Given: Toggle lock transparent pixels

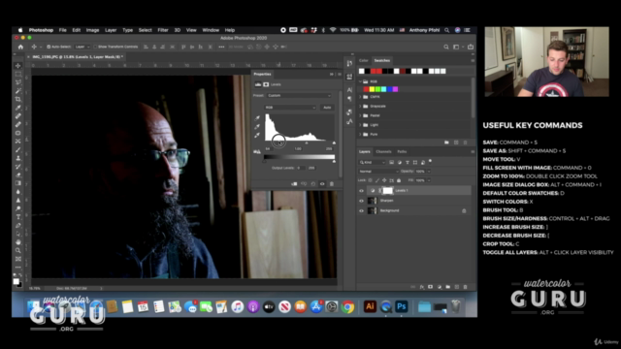Looking at the screenshot, I should (x=371, y=180).
